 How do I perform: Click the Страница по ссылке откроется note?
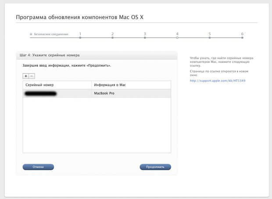219,73
